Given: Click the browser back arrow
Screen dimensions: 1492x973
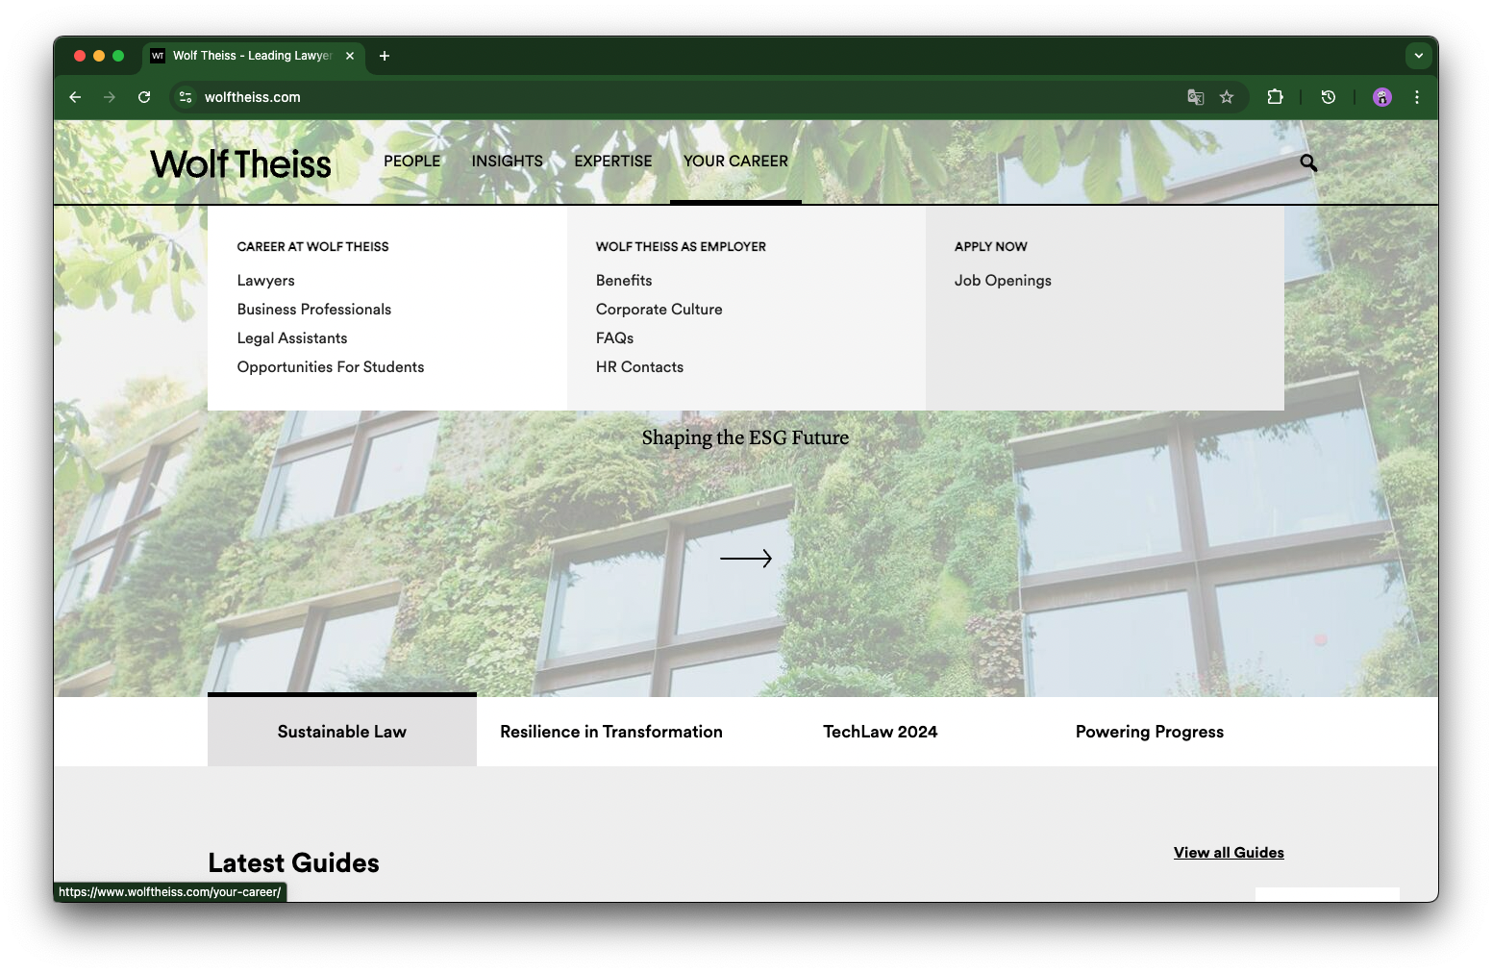Looking at the screenshot, I should (x=75, y=97).
